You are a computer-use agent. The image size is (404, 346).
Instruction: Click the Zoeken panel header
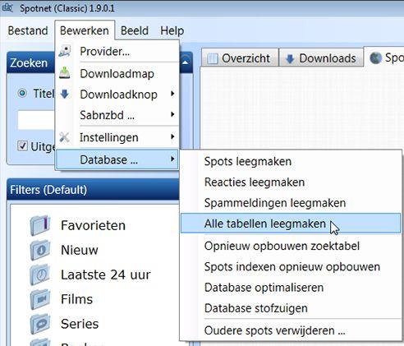point(30,62)
